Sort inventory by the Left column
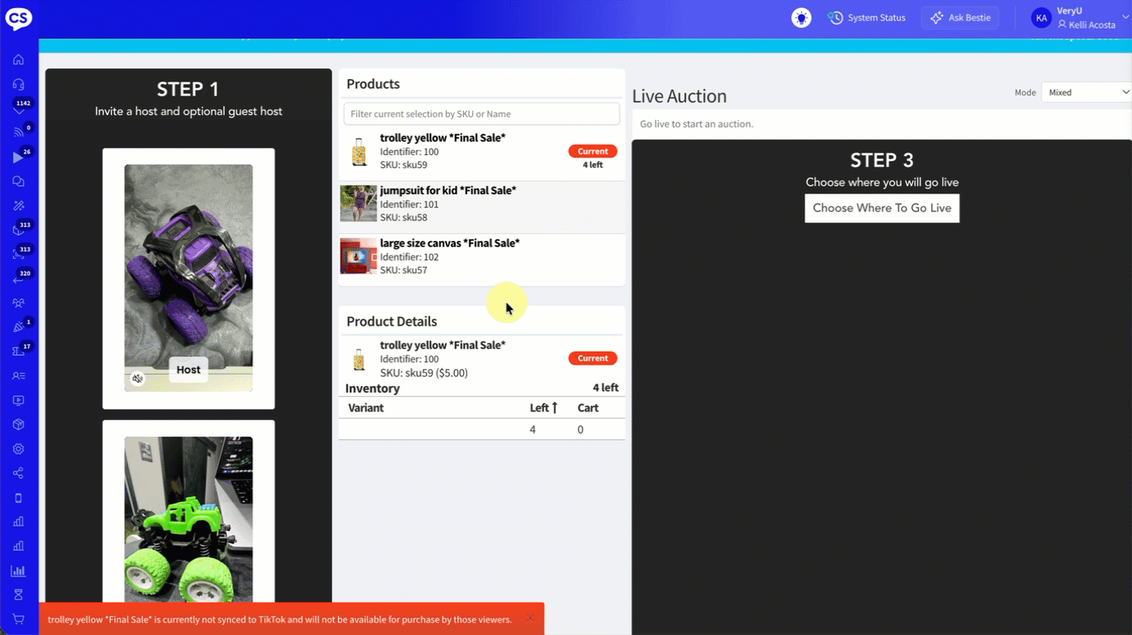1132x635 pixels. pyautogui.click(x=543, y=408)
